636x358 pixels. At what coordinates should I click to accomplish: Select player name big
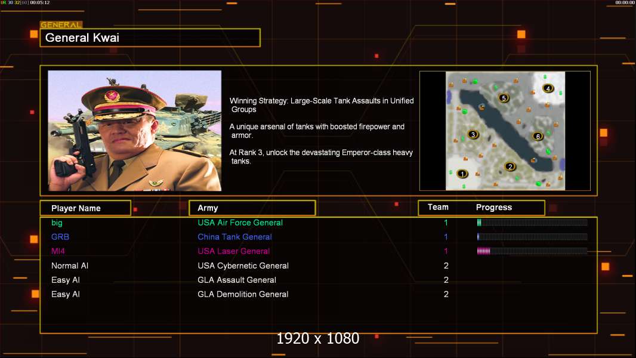coord(57,223)
